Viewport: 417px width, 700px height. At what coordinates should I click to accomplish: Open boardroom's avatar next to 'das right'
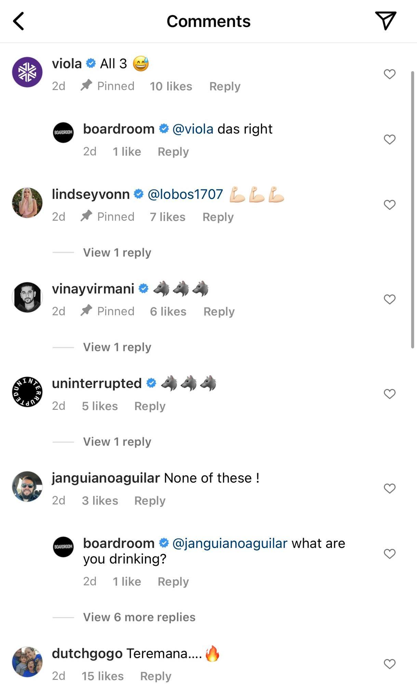click(63, 132)
